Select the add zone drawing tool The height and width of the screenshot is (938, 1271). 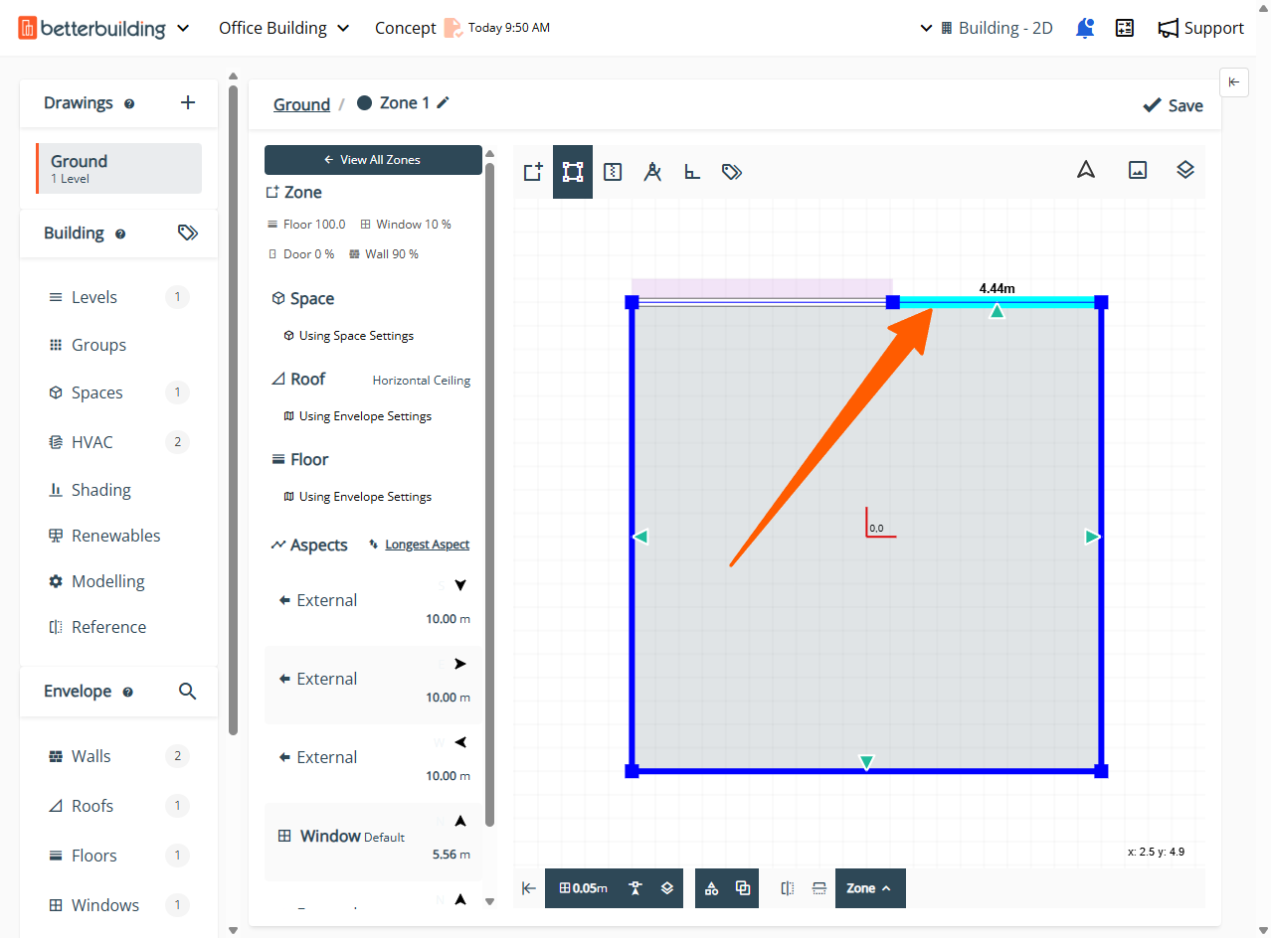coord(533,172)
